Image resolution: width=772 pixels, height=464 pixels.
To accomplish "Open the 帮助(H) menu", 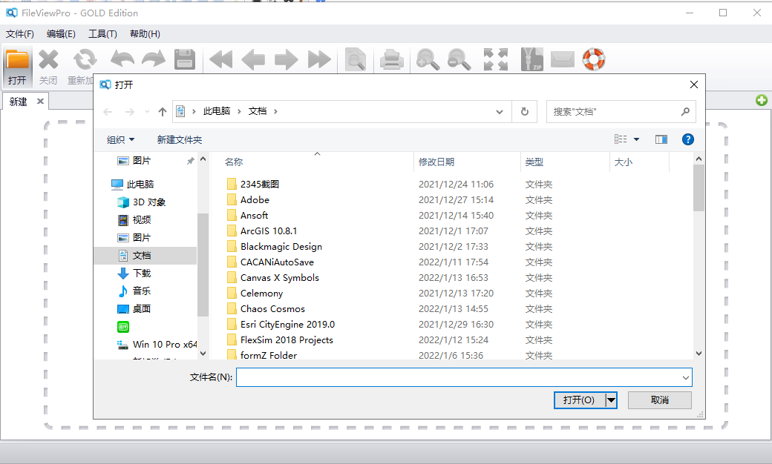I will click(x=145, y=34).
